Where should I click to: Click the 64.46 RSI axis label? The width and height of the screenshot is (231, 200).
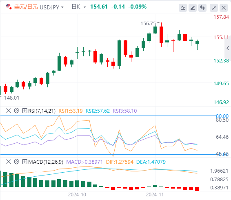coord(222,137)
